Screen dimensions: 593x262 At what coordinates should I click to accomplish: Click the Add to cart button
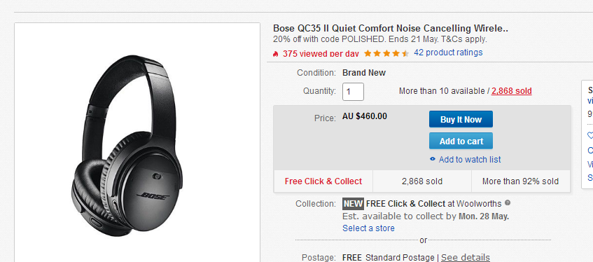[x=461, y=142]
